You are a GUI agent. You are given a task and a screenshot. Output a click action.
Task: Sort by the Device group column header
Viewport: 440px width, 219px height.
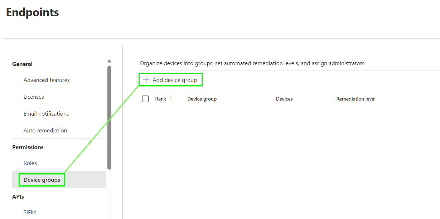coord(202,99)
